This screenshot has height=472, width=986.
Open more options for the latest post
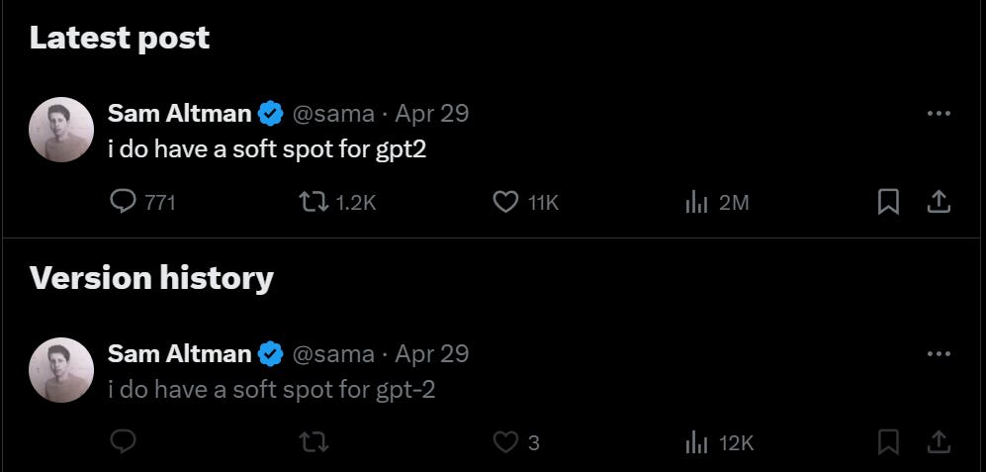[x=939, y=113]
